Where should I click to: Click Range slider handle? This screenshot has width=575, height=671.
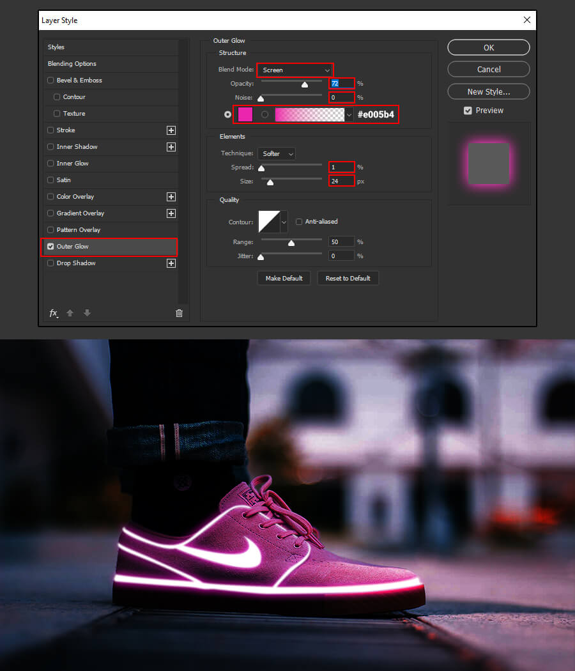click(x=291, y=243)
